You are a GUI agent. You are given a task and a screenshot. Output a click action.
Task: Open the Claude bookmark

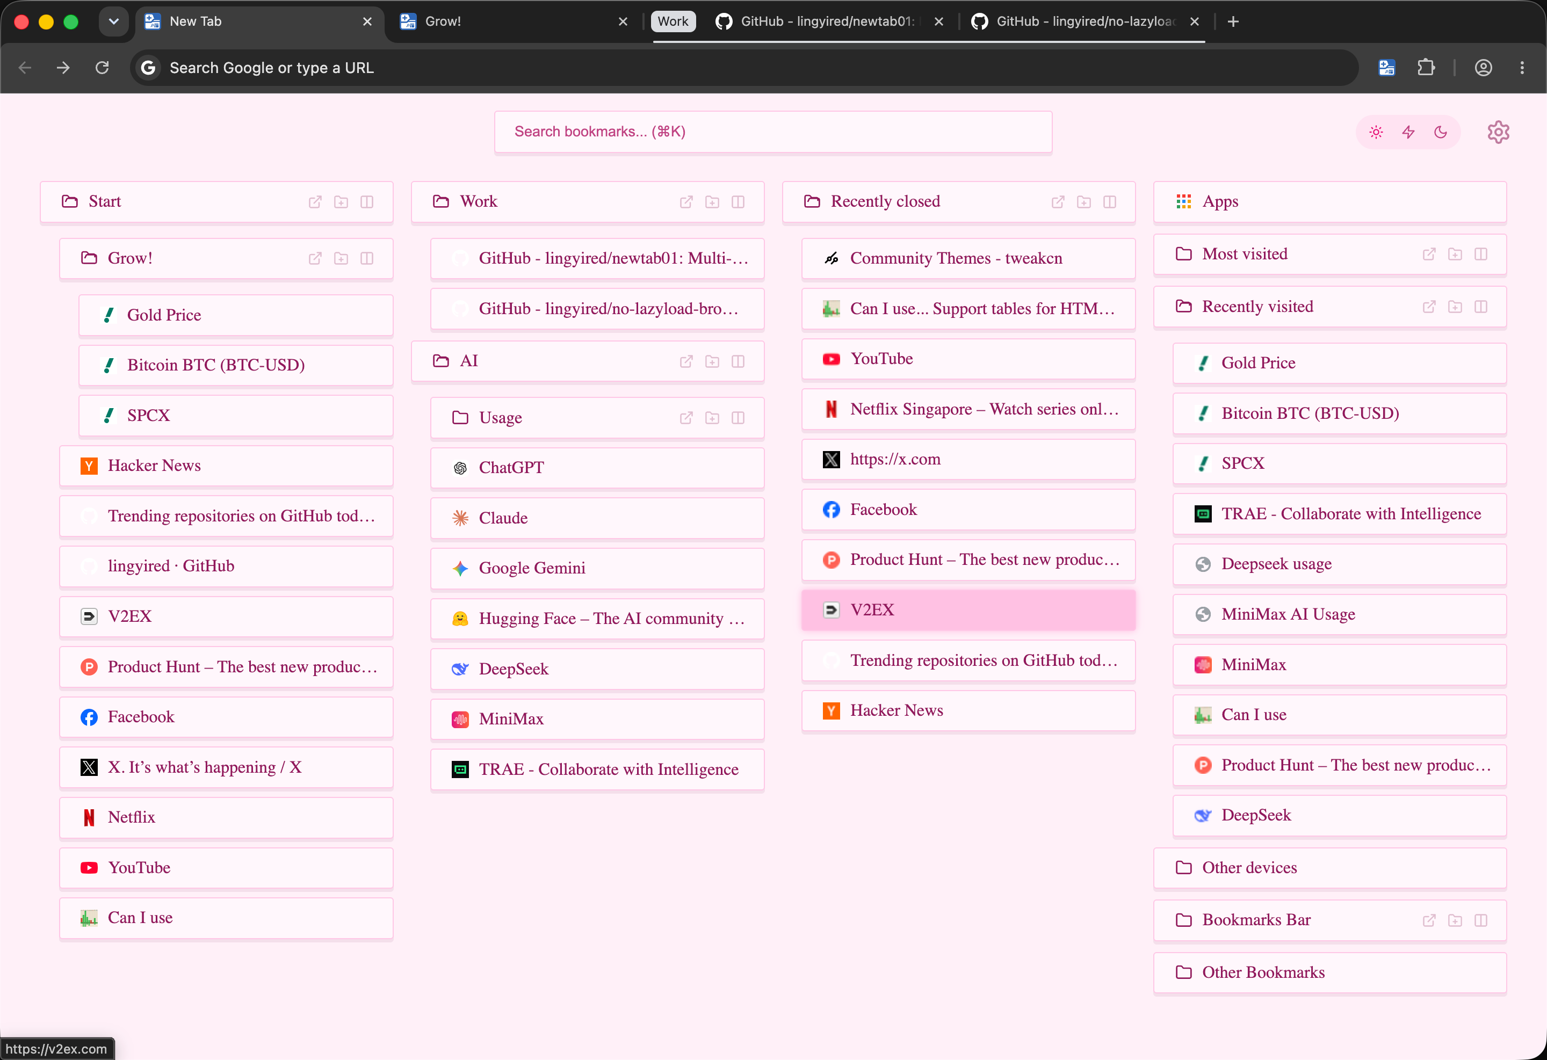click(597, 518)
